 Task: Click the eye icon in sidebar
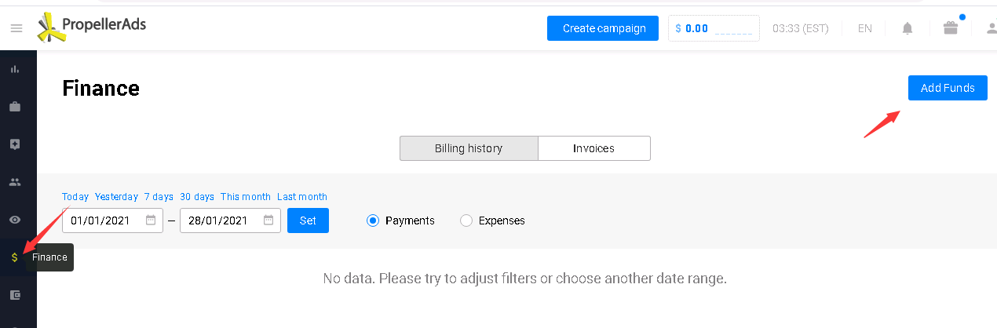point(15,220)
